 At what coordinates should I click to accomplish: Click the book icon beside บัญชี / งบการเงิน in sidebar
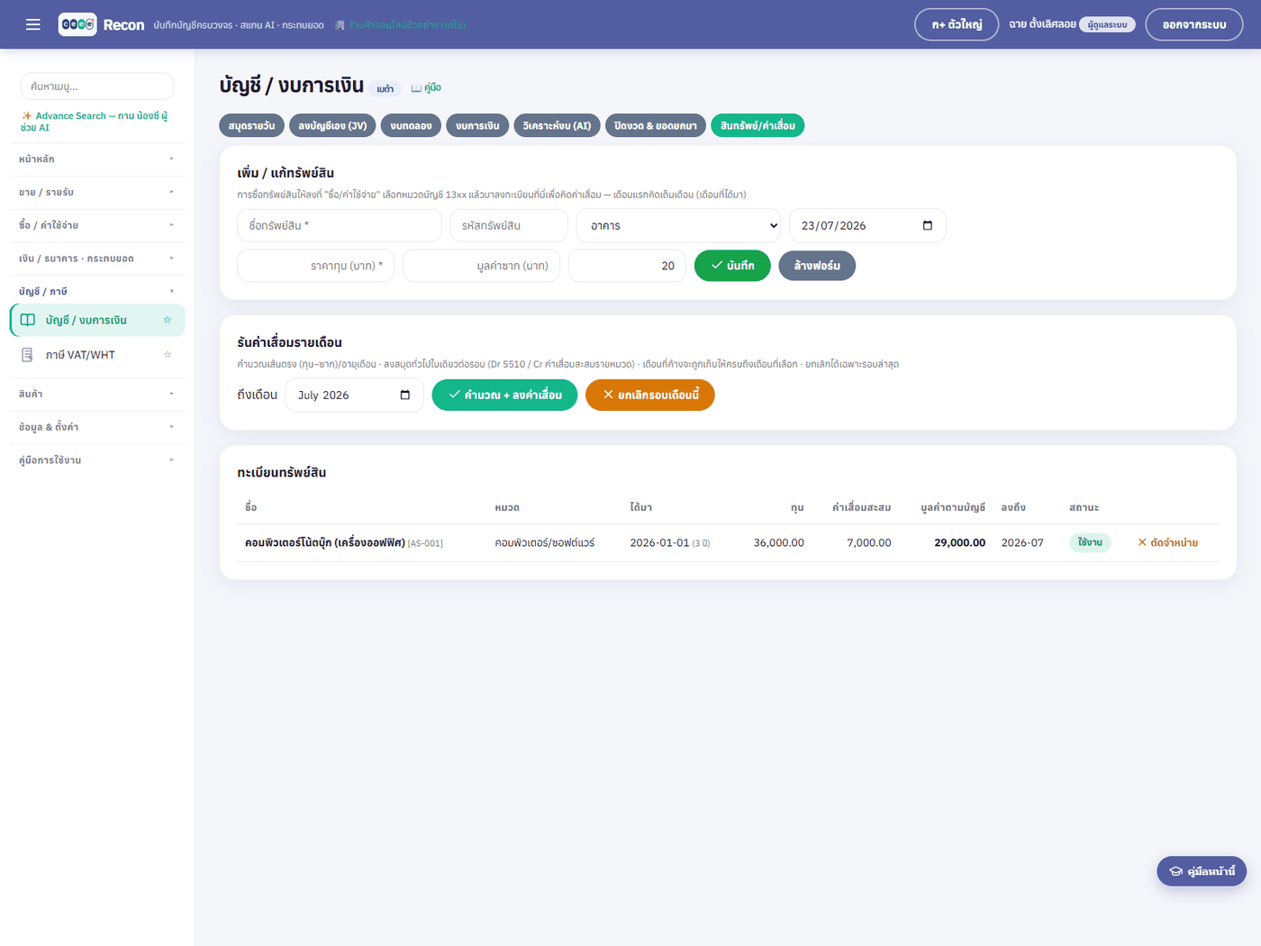(x=28, y=320)
